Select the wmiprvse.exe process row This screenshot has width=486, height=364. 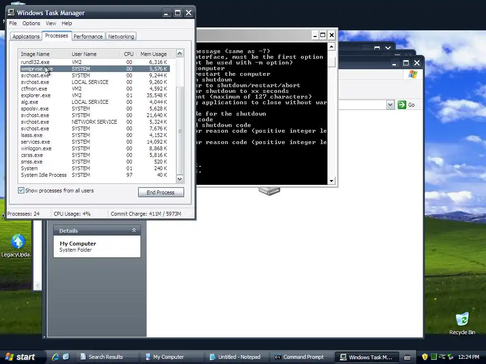click(x=95, y=69)
